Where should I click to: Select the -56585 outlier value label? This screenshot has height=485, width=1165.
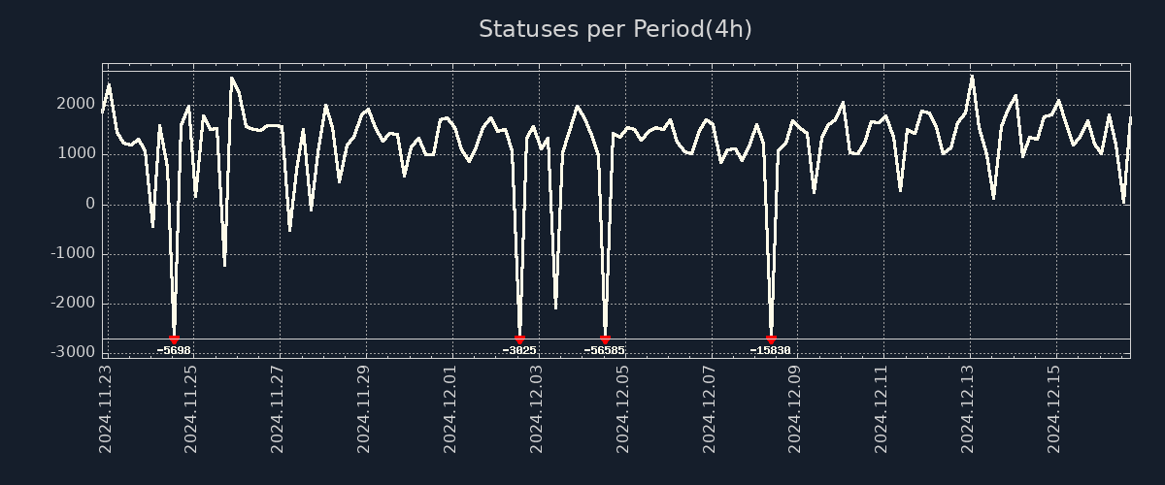click(x=605, y=350)
